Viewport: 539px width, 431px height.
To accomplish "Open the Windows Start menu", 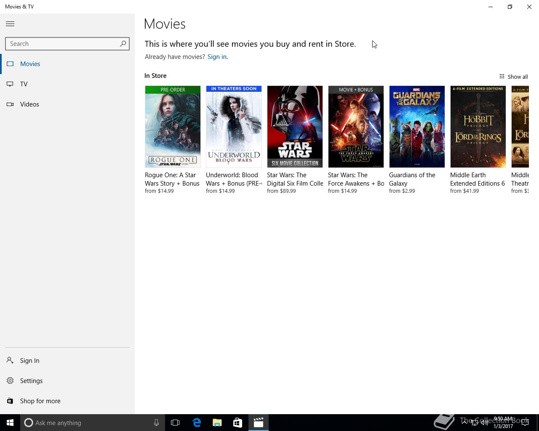I will point(10,423).
